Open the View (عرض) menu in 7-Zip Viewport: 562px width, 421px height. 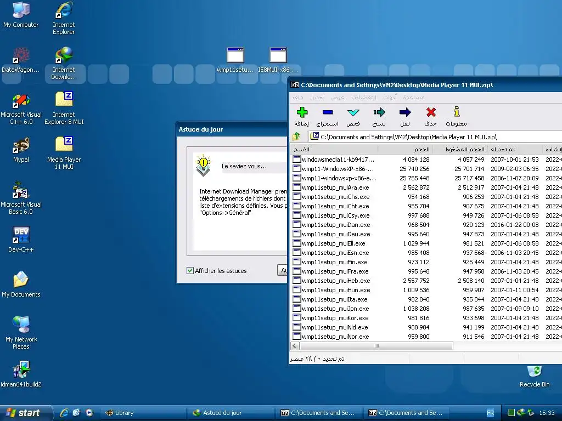338,98
